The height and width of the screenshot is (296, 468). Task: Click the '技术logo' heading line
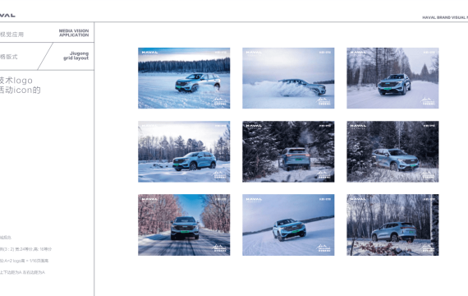click(x=16, y=81)
